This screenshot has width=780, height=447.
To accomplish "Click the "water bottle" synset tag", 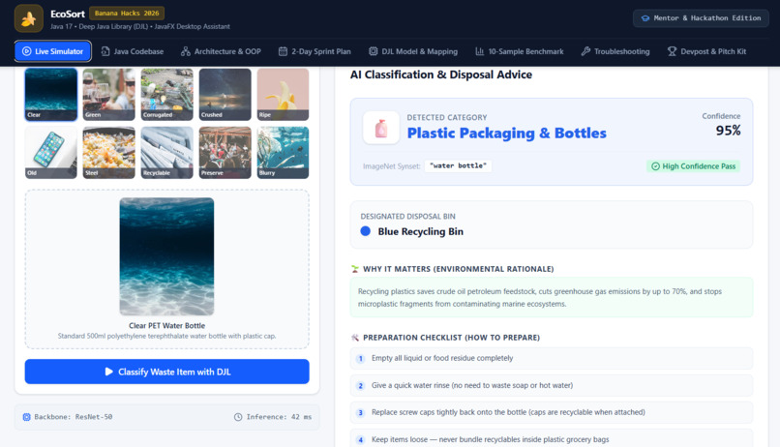I will (x=458, y=166).
